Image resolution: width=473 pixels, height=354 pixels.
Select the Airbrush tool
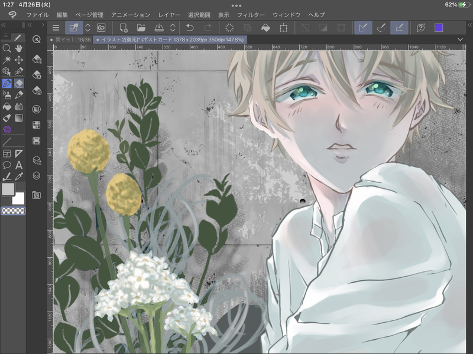(7, 95)
